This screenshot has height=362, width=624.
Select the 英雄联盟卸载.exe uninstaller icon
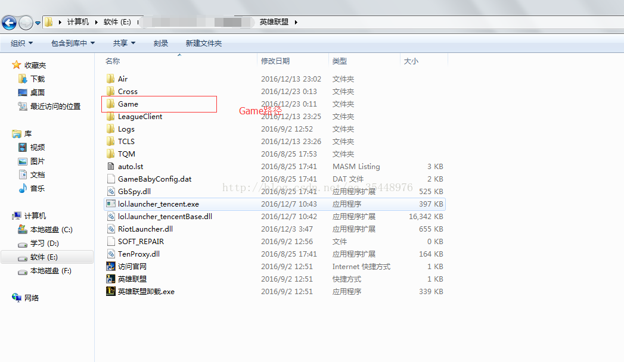pyautogui.click(x=111, y=291)
